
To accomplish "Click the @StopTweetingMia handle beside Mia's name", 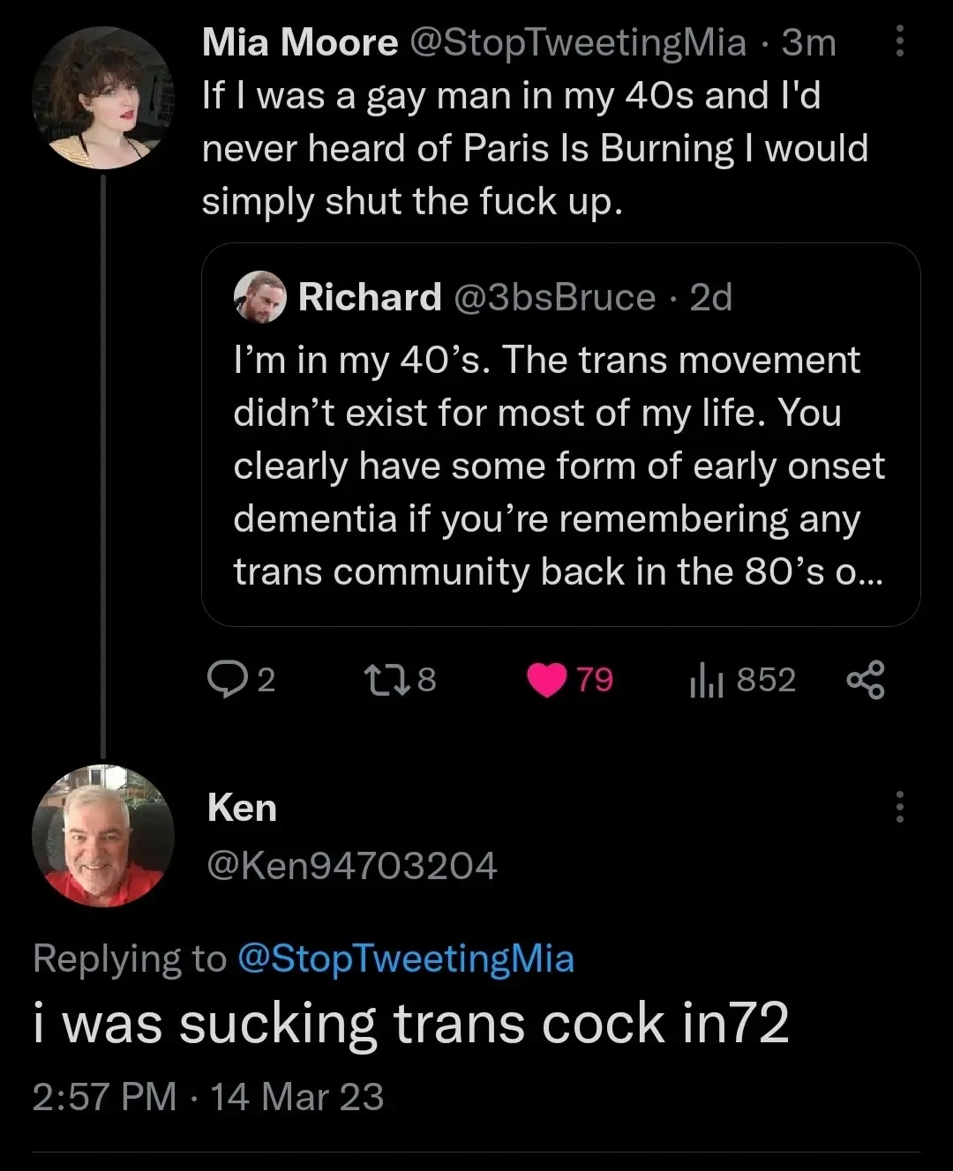I will pyautogui.click(x=578, y=42).
